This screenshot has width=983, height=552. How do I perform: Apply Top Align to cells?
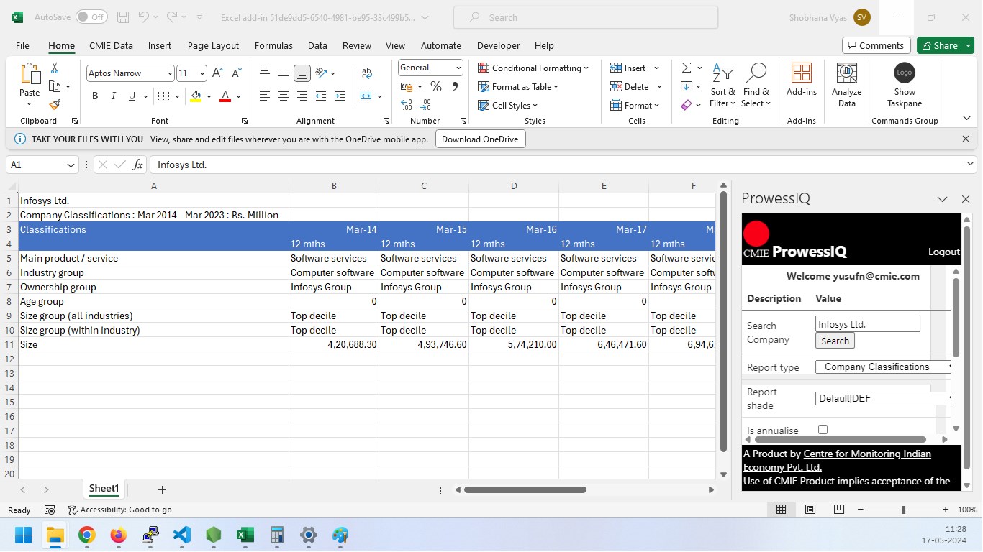coord(265,73)
